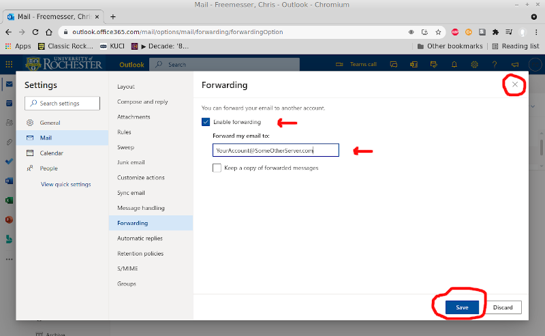The width and height of the screenshot is (545, 336).
Task: Click the browser reload icon
Action: (x=35, y=32)
